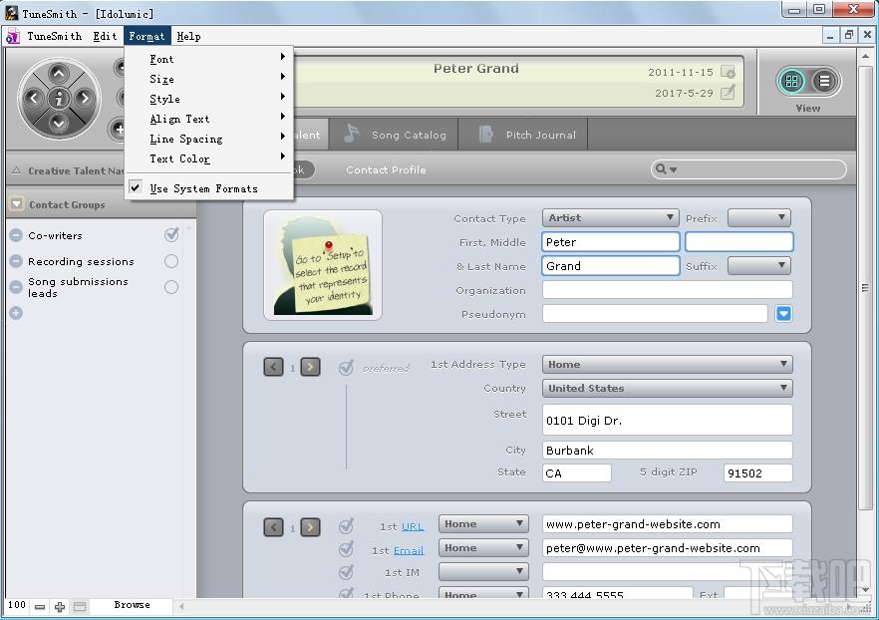Switch to Pitch Journal tab
The height and width of the screenshot is (620, 879).
[x=523, y=135]
